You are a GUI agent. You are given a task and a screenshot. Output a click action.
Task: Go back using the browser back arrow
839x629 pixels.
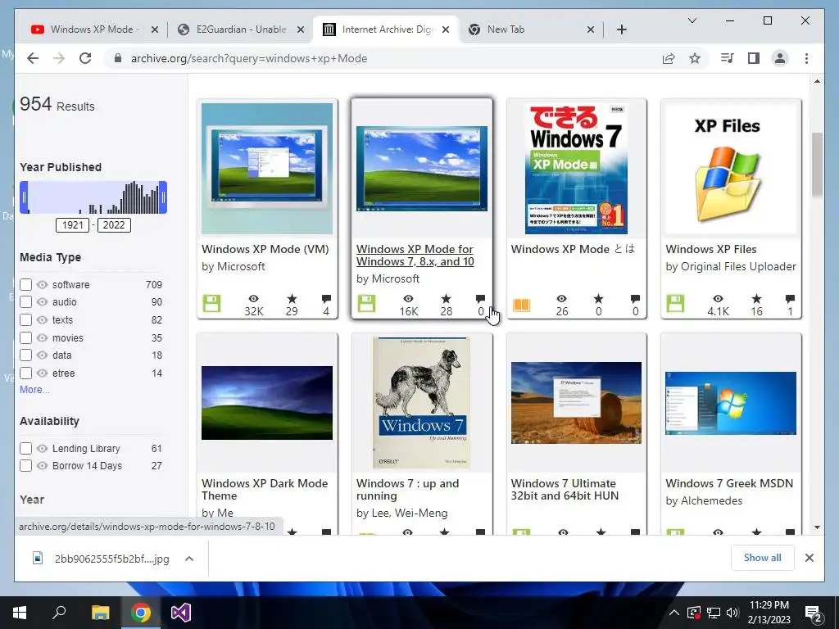pyautogui.click(x=33, y=58)
